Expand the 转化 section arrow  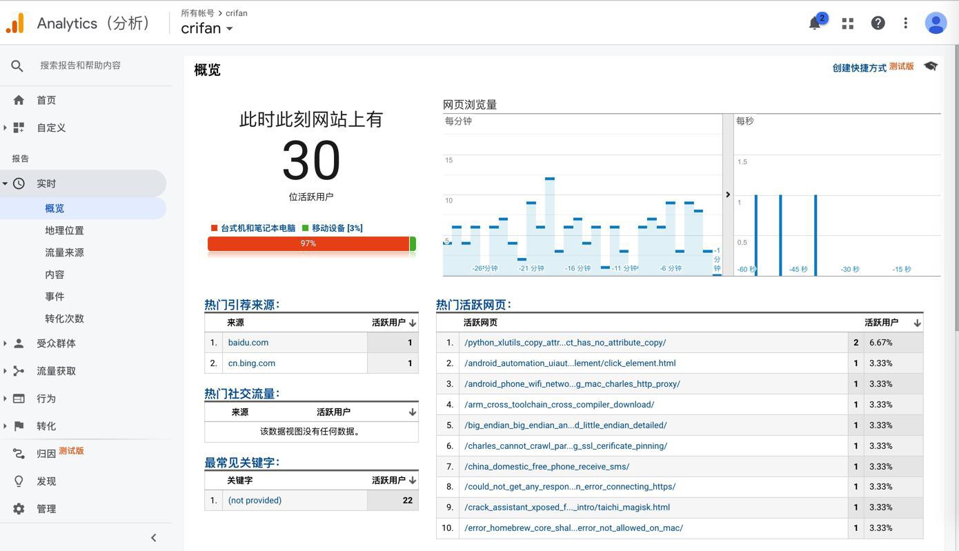(5, 426)
